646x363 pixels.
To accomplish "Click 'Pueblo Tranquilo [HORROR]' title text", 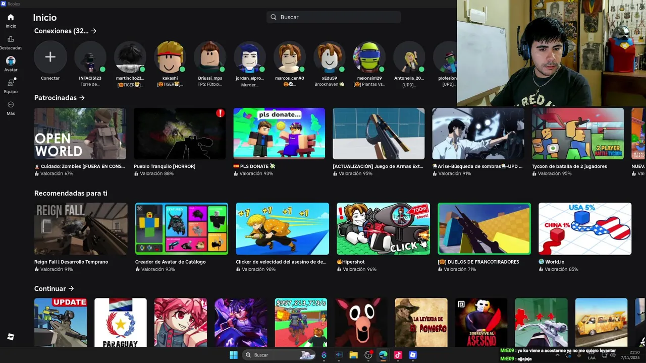I will pyautogui.click(x=165, y=166).
